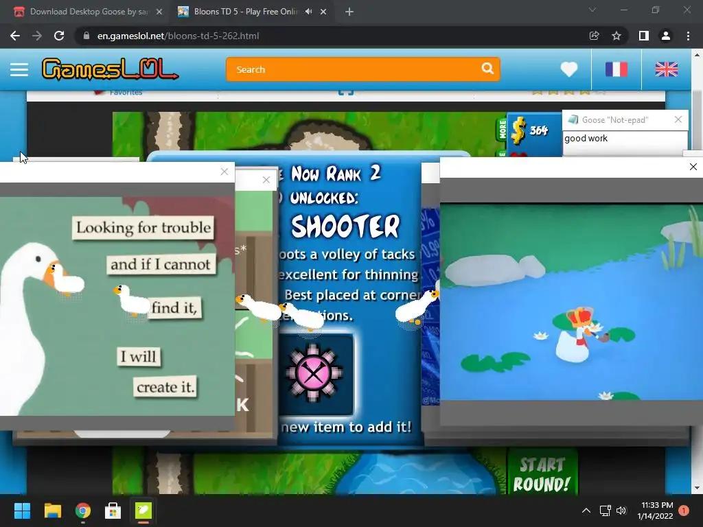Open the tab search chevron
This screenshot has height=527, width=703.
[x=592, y=10]
